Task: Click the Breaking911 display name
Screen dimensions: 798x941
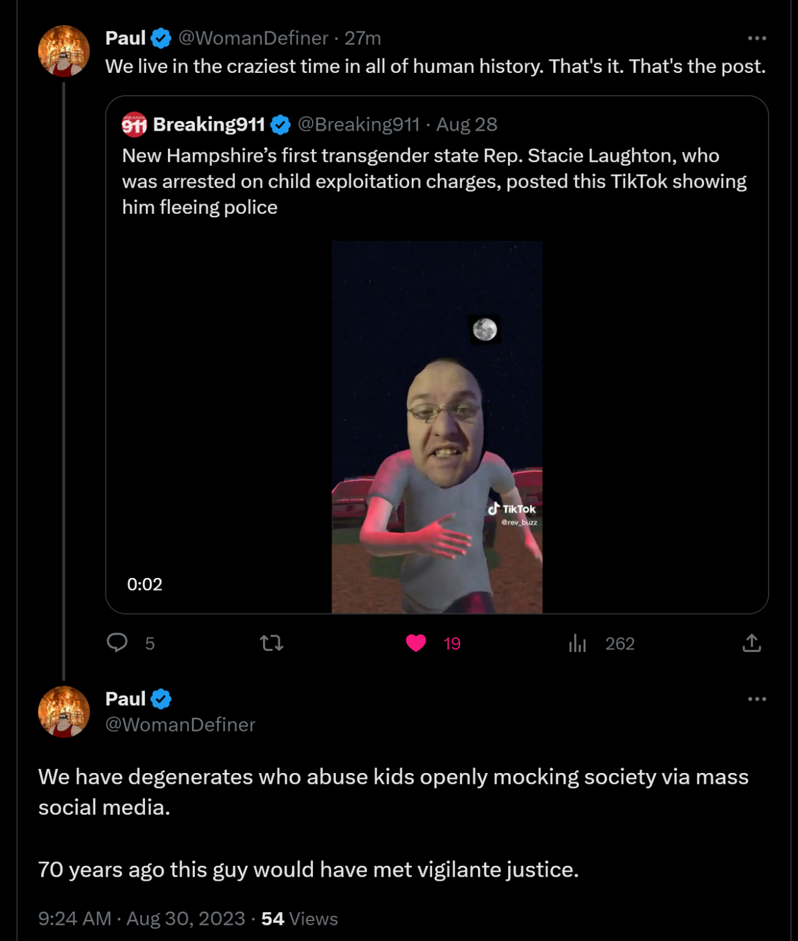Action: (x=209, y=125)
